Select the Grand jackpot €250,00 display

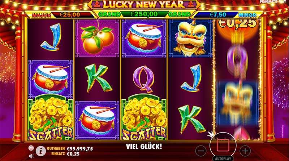point(144,14)
